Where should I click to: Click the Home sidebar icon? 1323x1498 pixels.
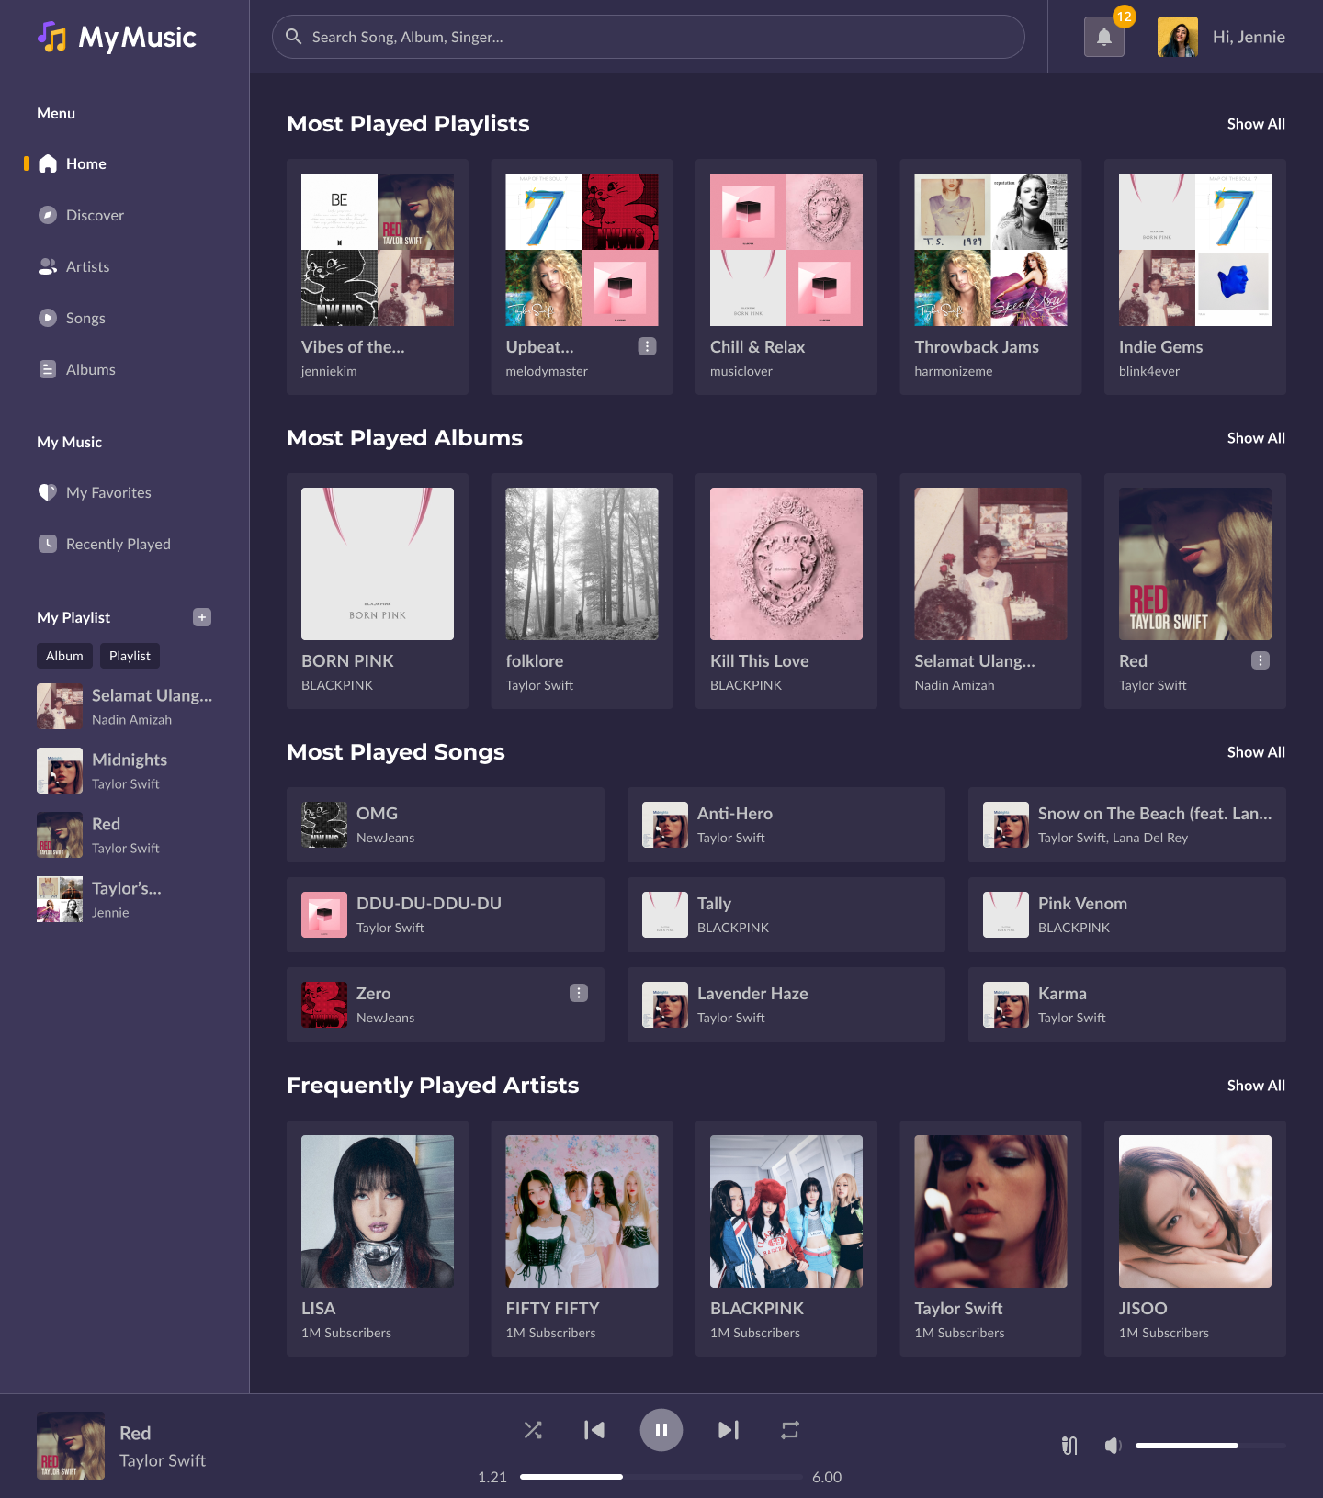[x=48, y=163]
